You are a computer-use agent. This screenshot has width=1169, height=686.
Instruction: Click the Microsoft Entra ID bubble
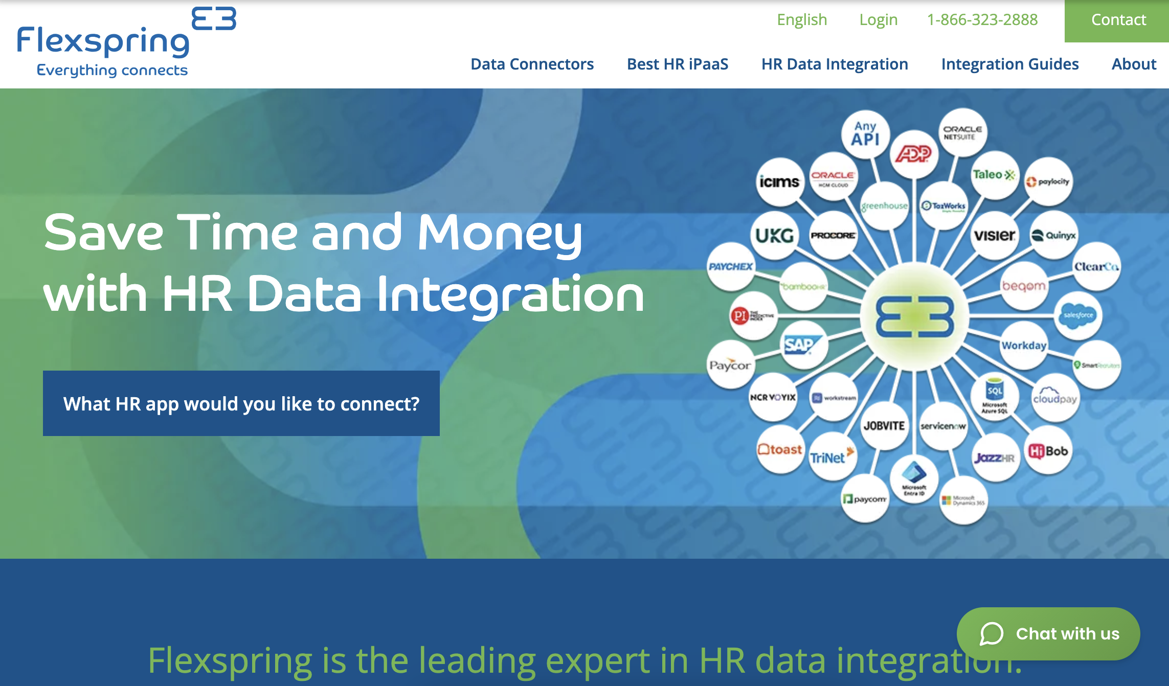914,479
